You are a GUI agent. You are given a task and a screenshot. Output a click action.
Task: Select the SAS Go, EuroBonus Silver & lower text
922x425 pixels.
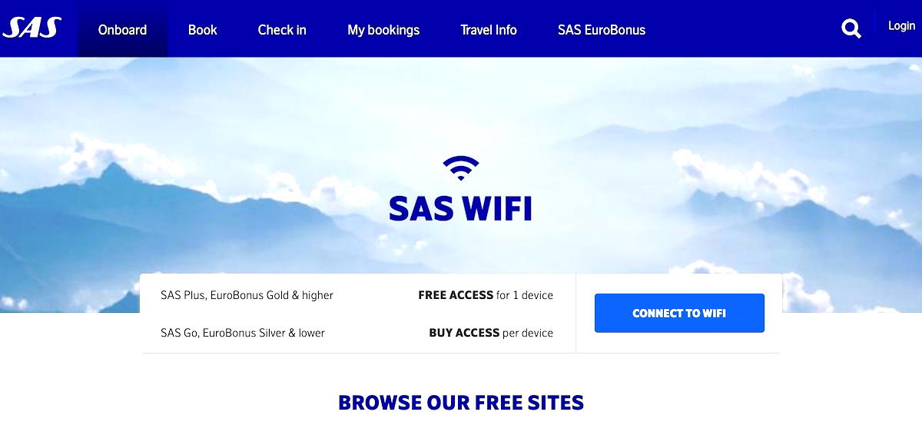pos(243,333)
